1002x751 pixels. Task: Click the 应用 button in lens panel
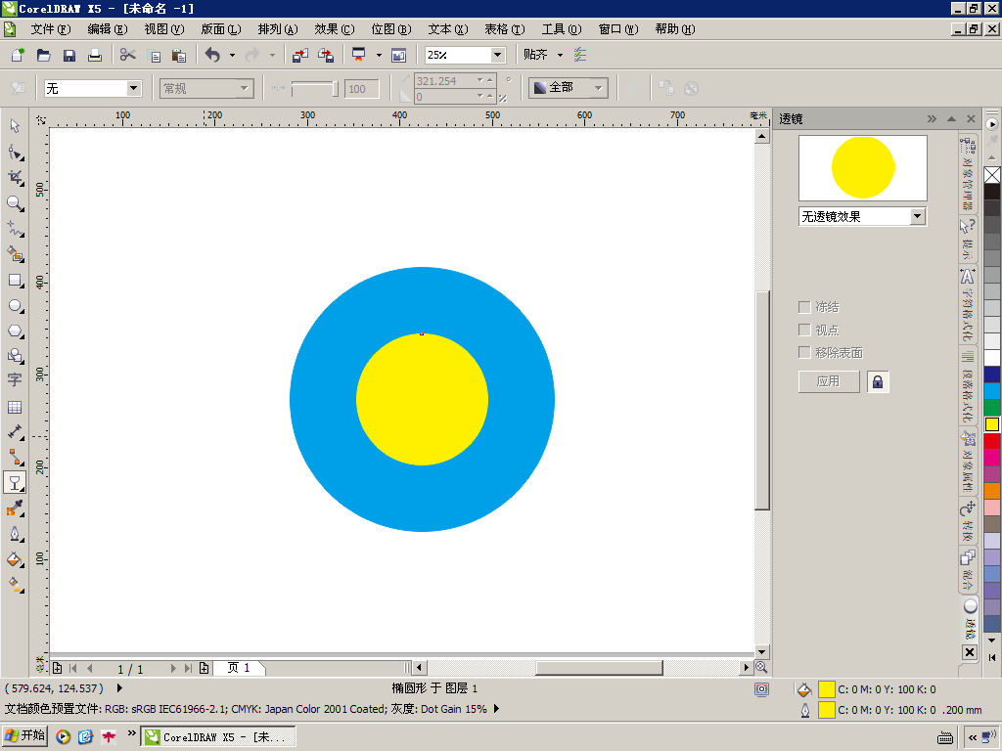tap(829, 381)
